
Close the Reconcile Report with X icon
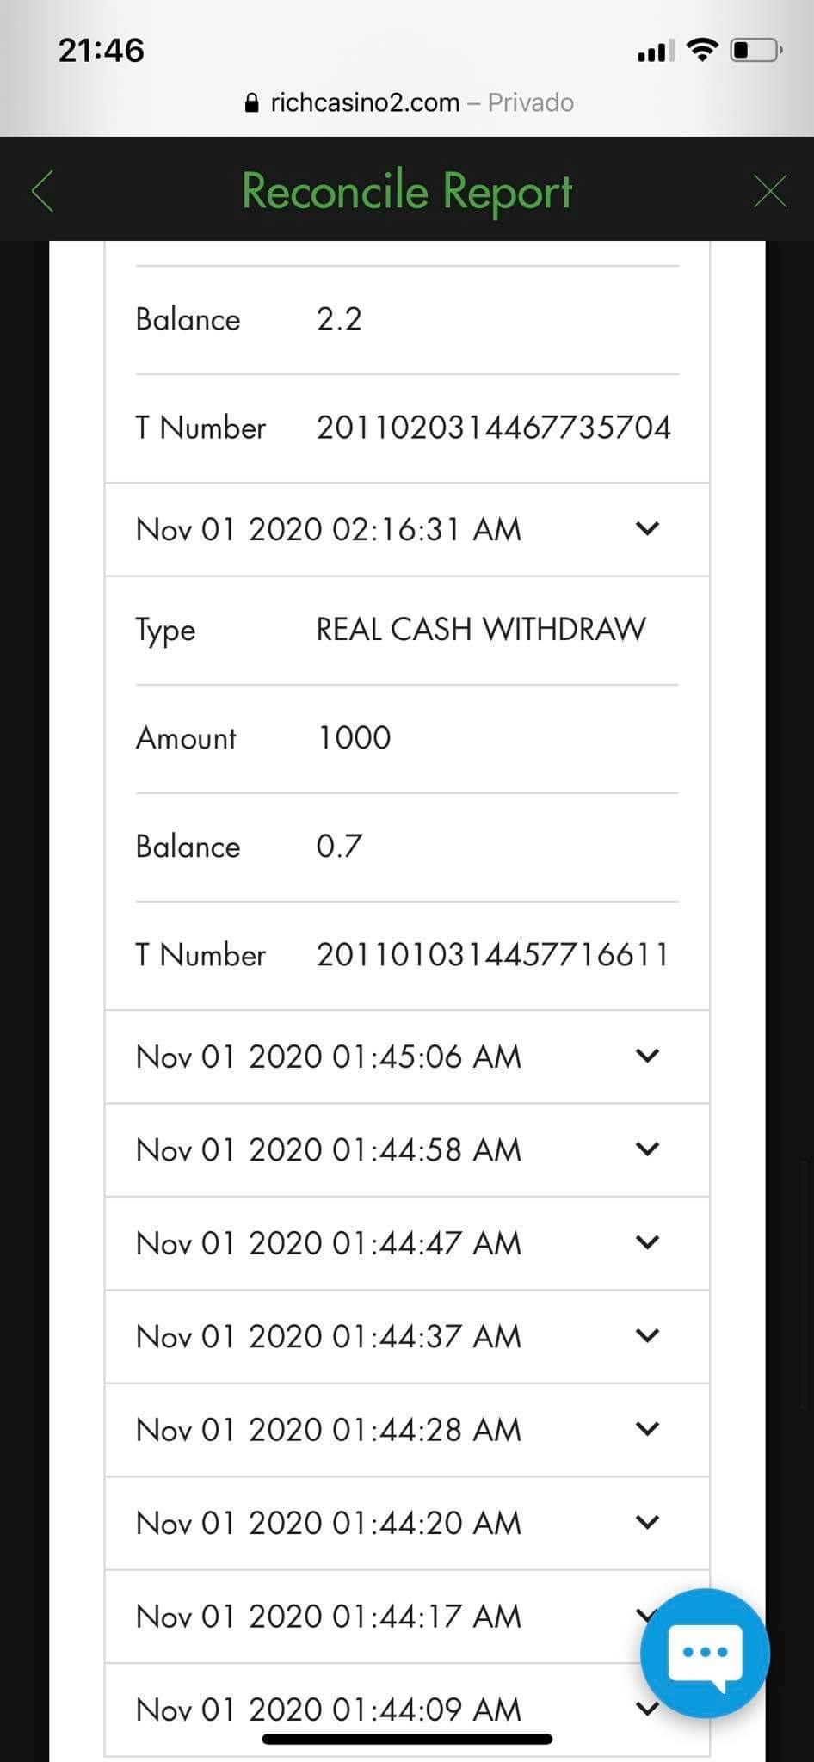769,190
